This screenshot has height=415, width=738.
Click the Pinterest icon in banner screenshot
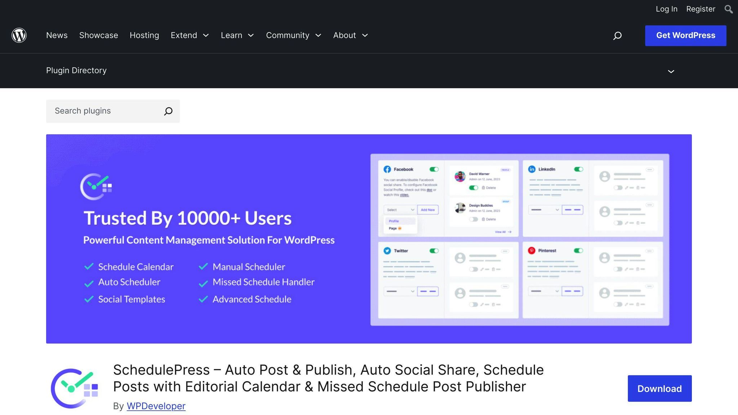pyautogui.click(x=532, y=250)
